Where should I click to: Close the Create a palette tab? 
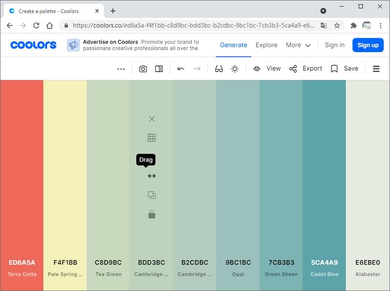coord(97,11)
